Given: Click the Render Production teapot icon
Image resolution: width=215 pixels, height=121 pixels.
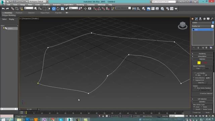Looking at the screenshot, I should 176,9.
